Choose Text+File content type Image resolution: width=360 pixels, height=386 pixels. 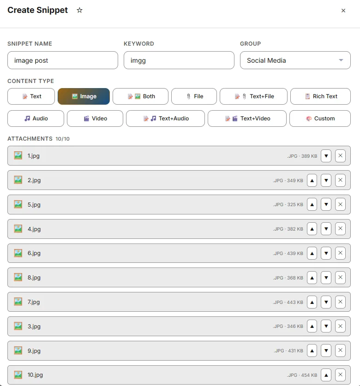click(253, 96)
